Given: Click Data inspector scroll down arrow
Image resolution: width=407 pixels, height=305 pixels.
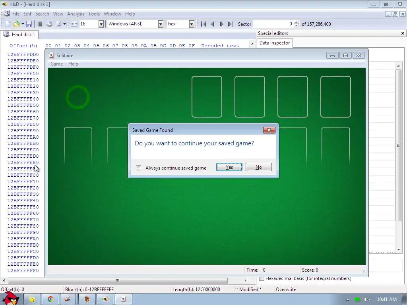Looking at the screenshot, I should coord(399,250).
